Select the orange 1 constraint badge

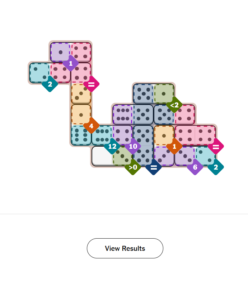tap(174, 146)
